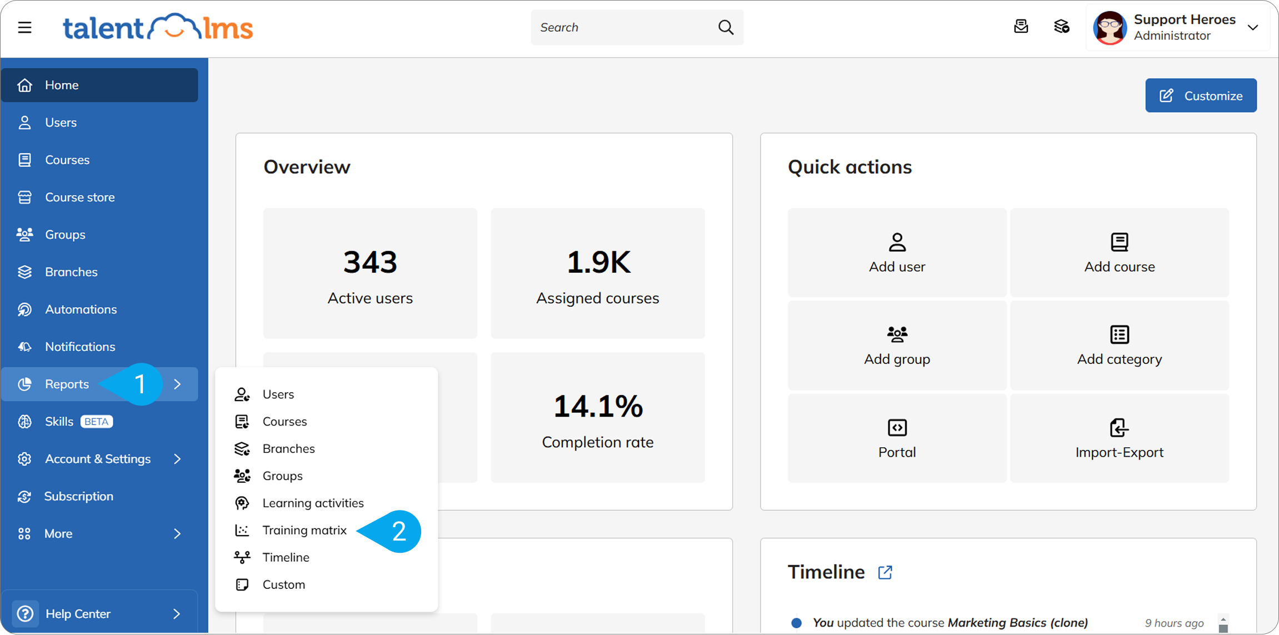Open the branches switch icon in header
The height and width of the screenshot is (635, 1279).
coord(1061,27)
